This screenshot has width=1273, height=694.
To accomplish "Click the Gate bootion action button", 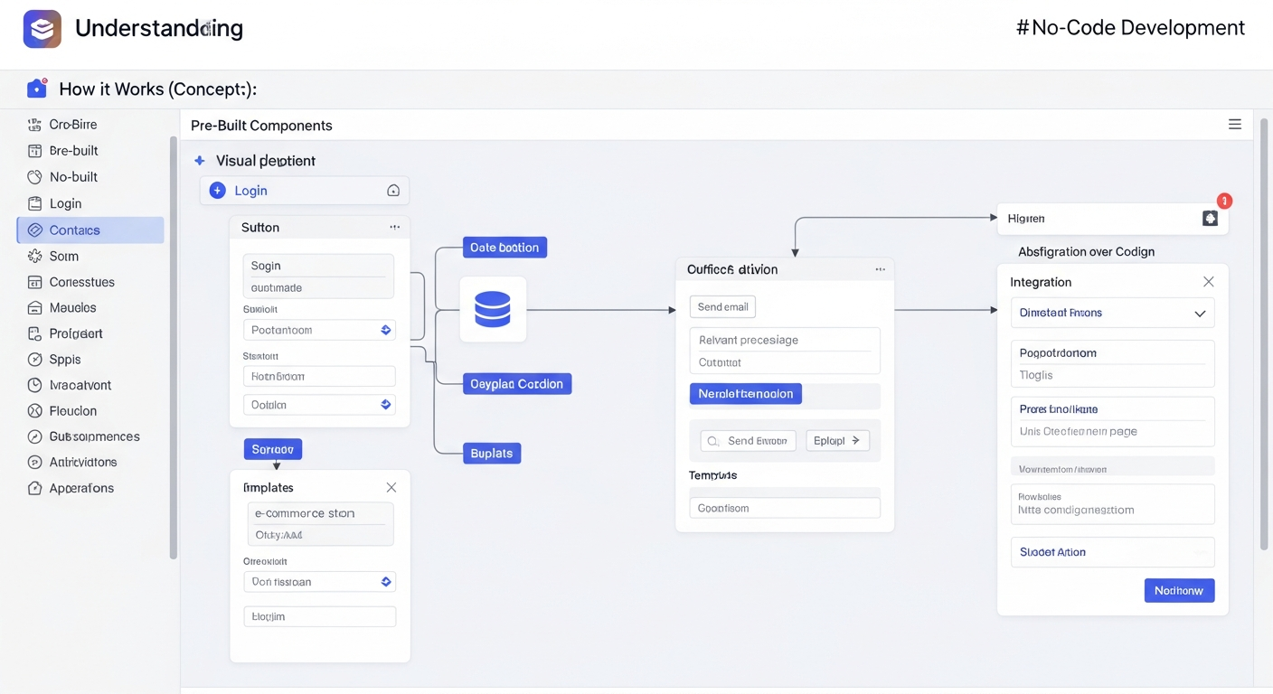I will point(504,247).
